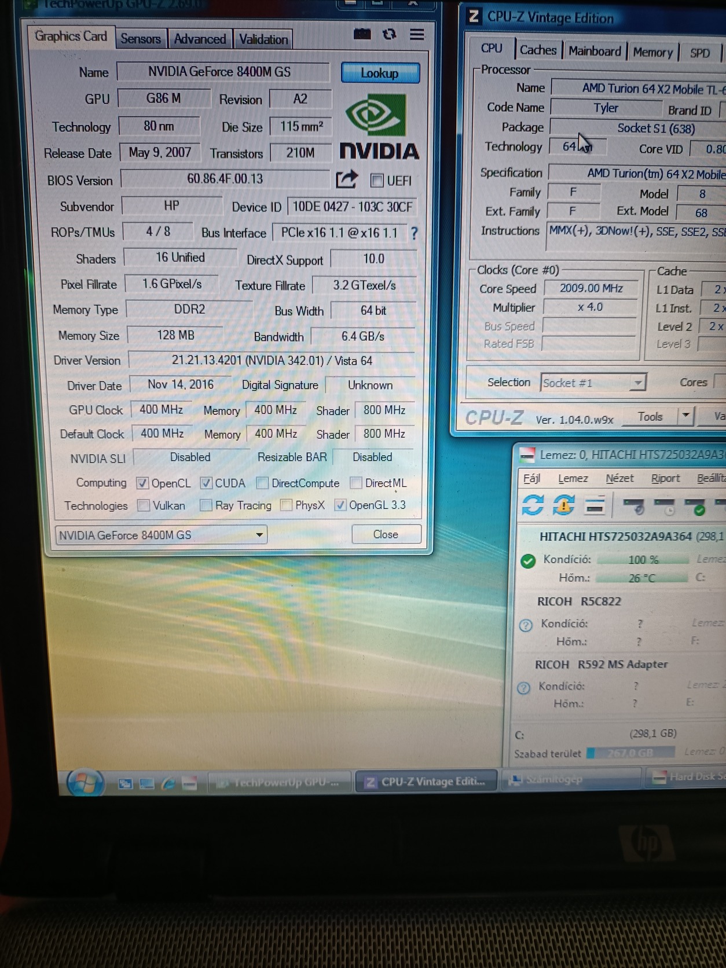Switch to CPU-Z Caches tab

tap(538, 50)
